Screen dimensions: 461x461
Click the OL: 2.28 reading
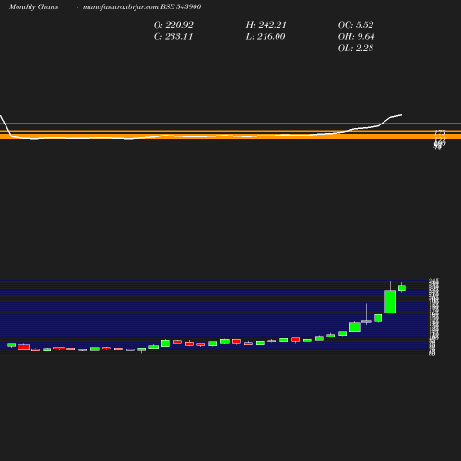tap(356, 48)
